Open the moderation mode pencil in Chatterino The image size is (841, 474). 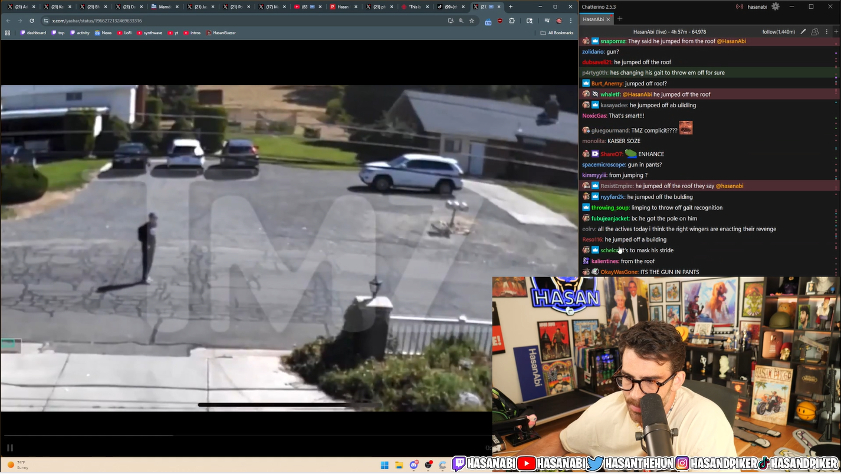pyautogui.click(x=803, y=32)
